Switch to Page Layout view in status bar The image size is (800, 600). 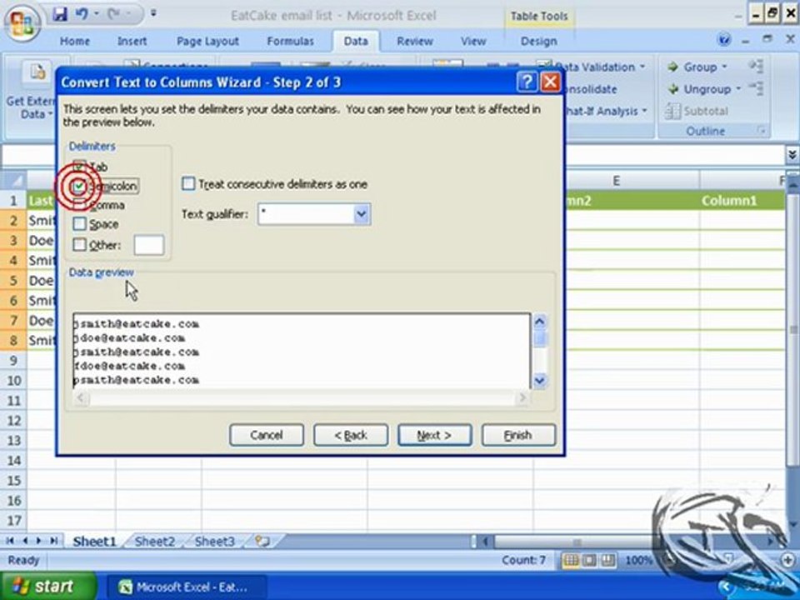tap(589, 560)
